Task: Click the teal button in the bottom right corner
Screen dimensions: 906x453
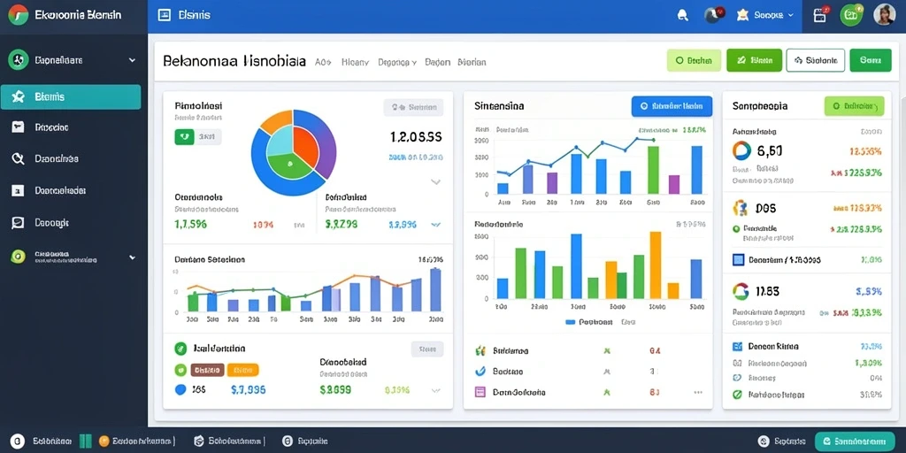Action: click(x=854, y=441)
